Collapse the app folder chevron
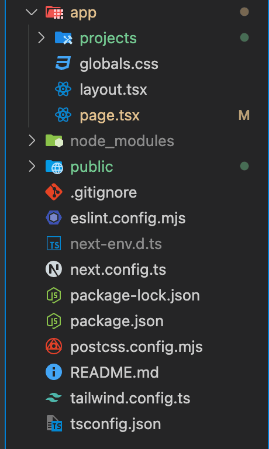 (x=32, y=12)
